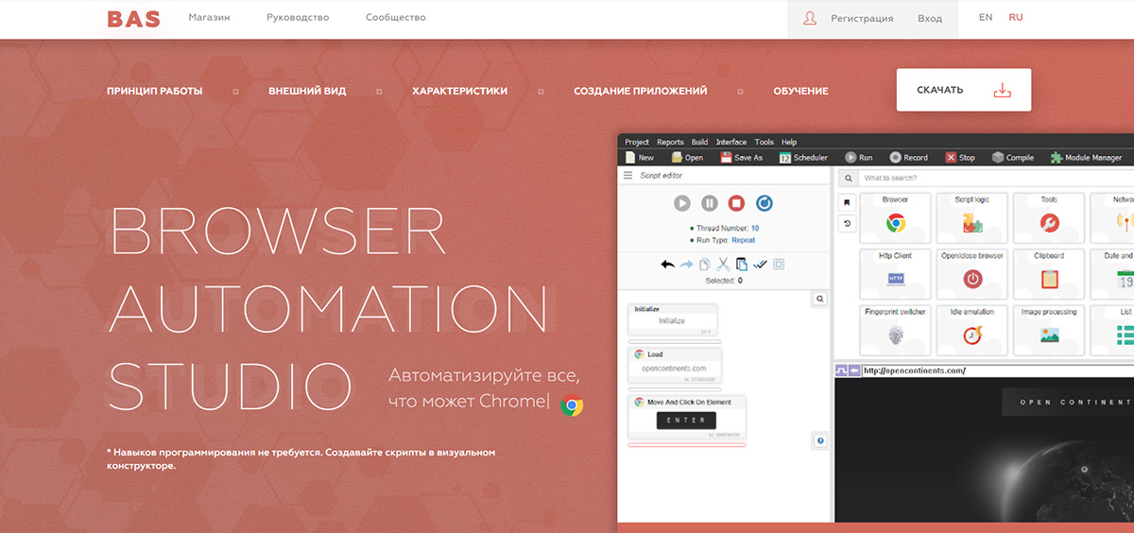Open the Project menu
Image resolution: width=1134 pixels, height=533 pixels.
pos(637,142)
